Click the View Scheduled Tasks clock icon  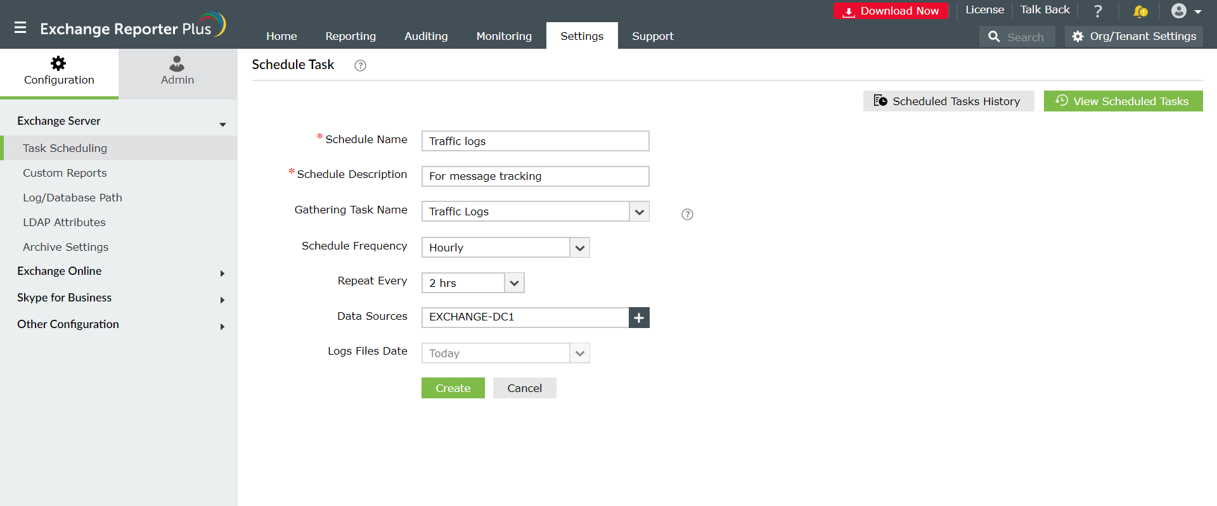point(1062,101)
